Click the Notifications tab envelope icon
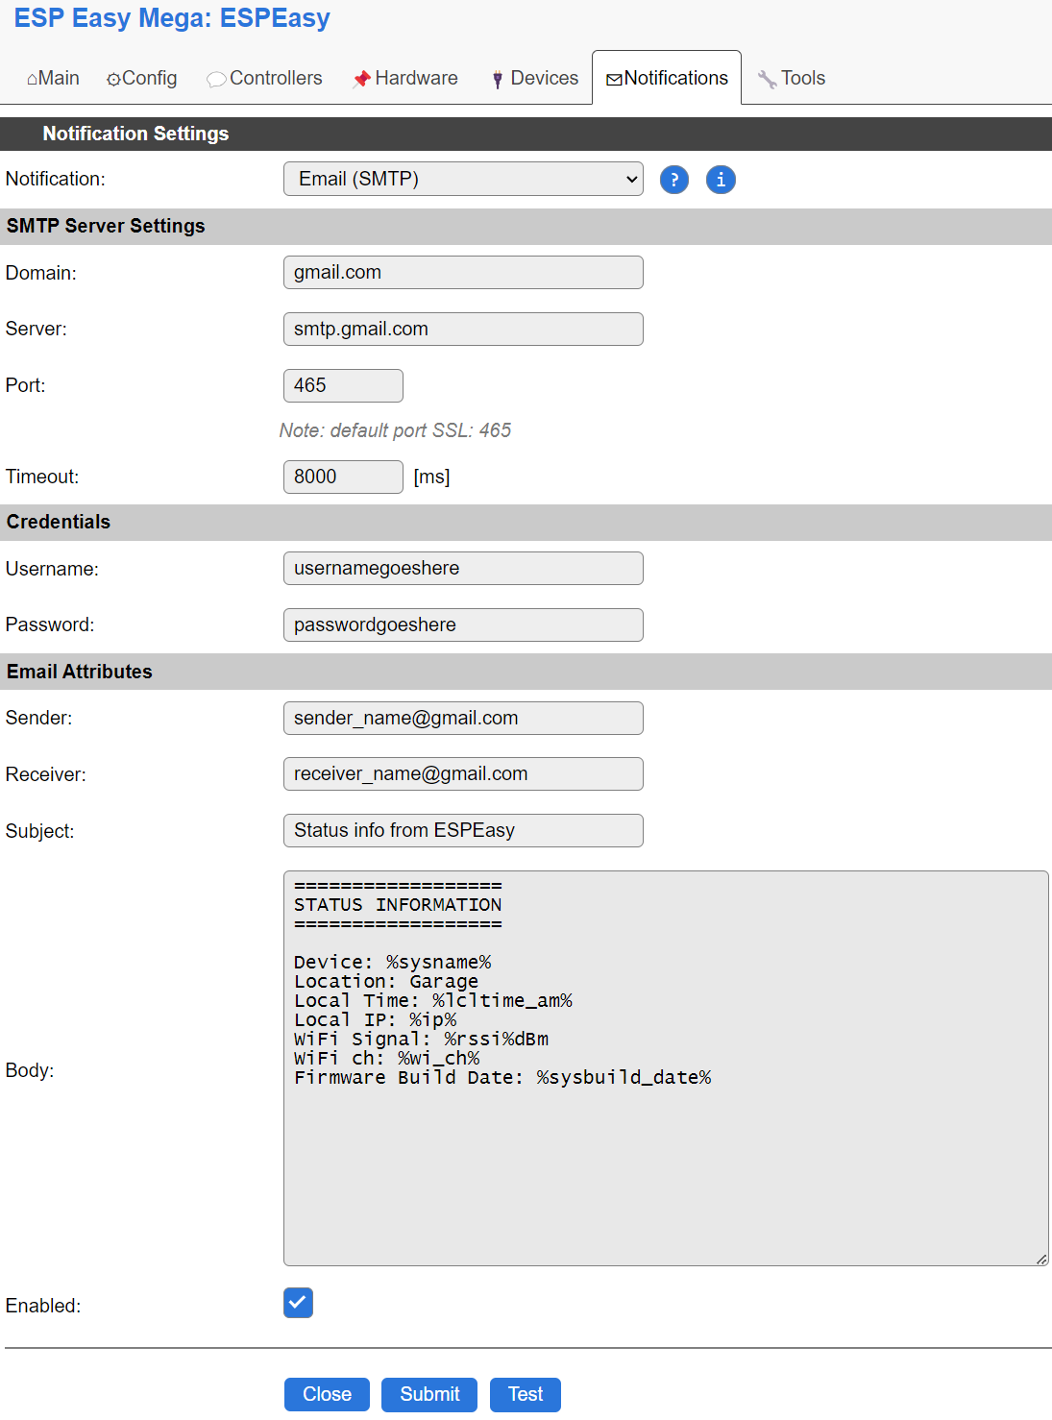The width and height of the screenshot is (1052, 1420). (614, 79)
